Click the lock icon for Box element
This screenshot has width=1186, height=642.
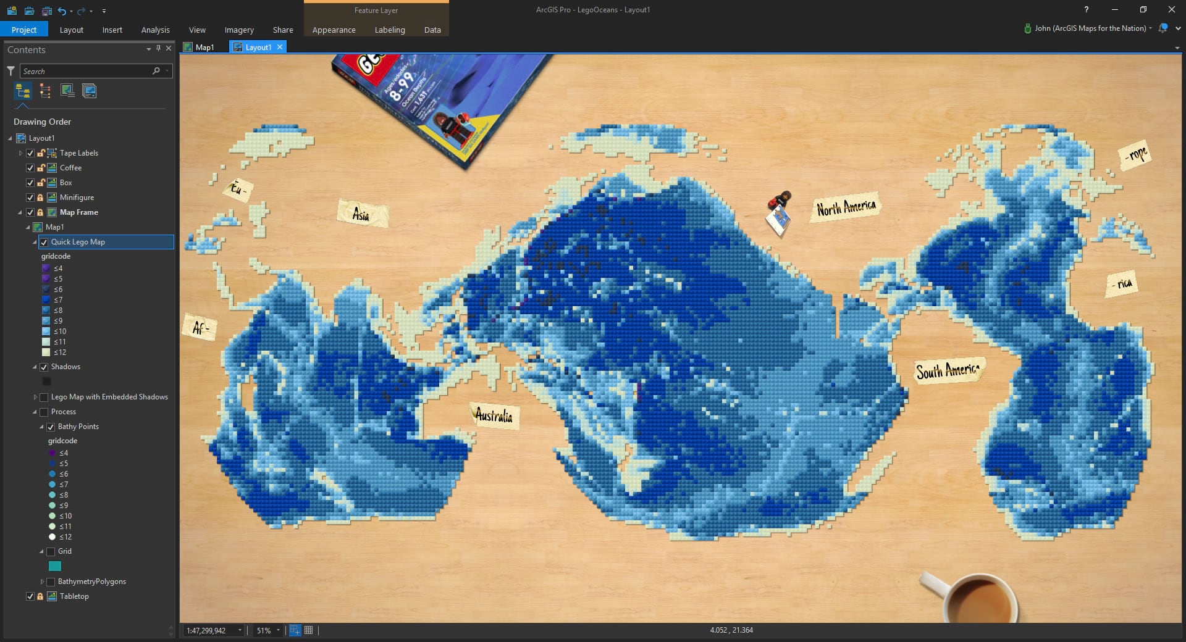point(40,182)
